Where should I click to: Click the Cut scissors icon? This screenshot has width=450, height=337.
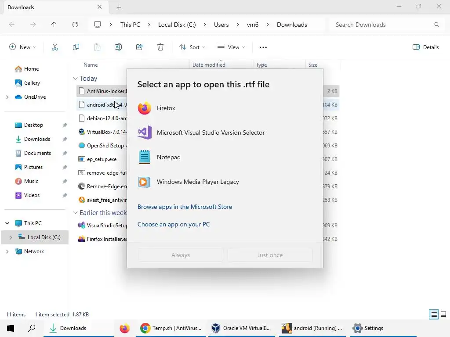click(55, 47)
